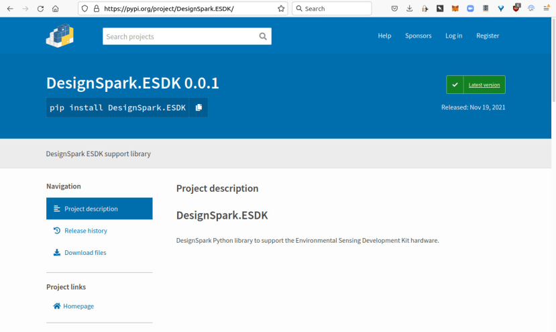The height and width of the screenshot is (332, 556).
Task: Click the green checkmark on Latest version
Action: (455, 85)
